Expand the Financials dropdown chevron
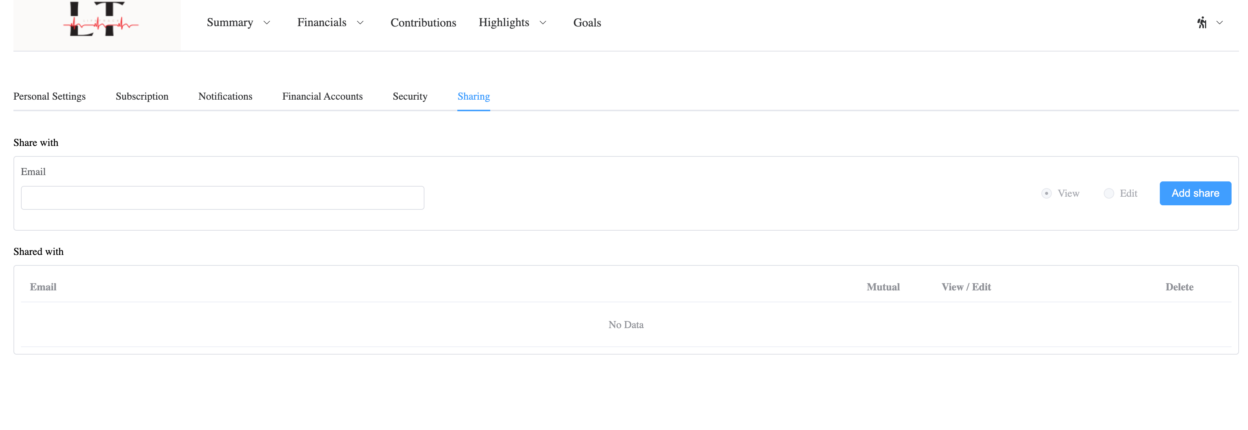Screen dimensions: 1248x430 (x=360, y=23)
